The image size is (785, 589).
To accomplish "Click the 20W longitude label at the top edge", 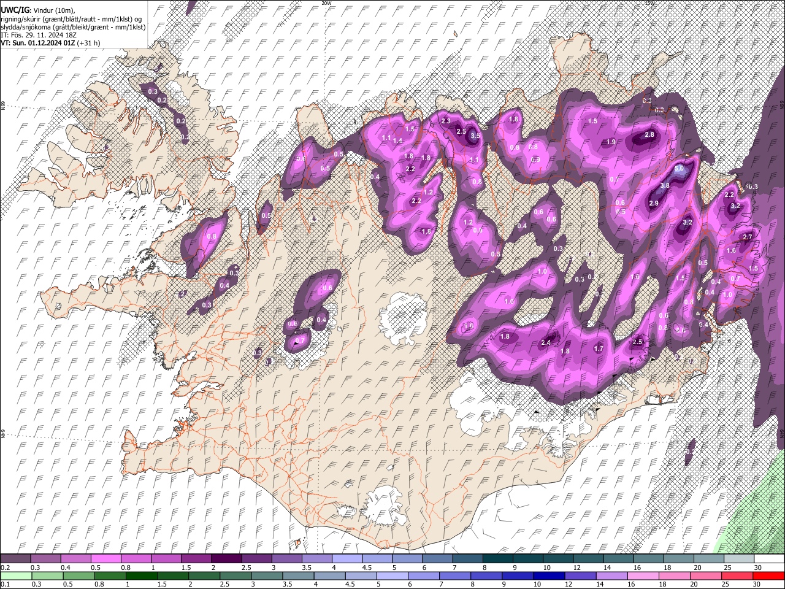I will tap(326, 3).
